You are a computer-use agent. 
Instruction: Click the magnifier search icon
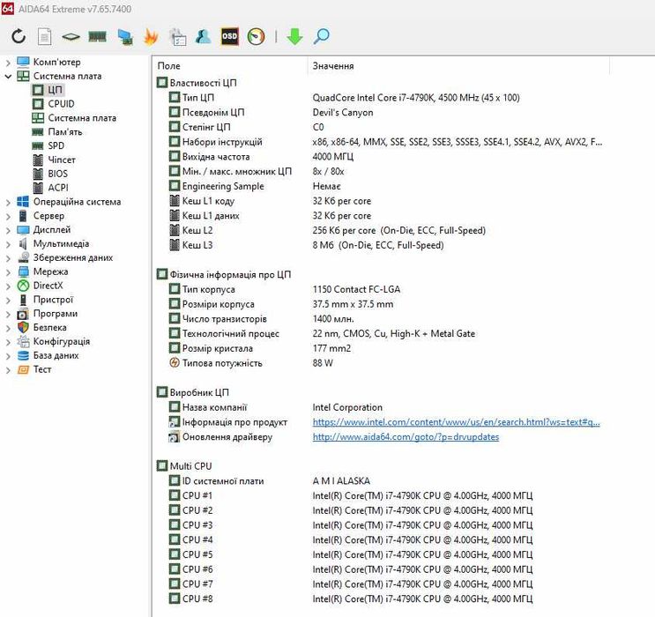click(321, 36)
